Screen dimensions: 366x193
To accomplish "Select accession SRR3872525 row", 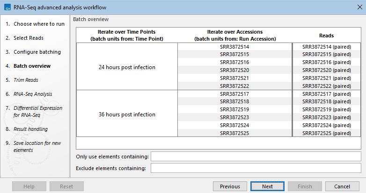I will (234, 133).
